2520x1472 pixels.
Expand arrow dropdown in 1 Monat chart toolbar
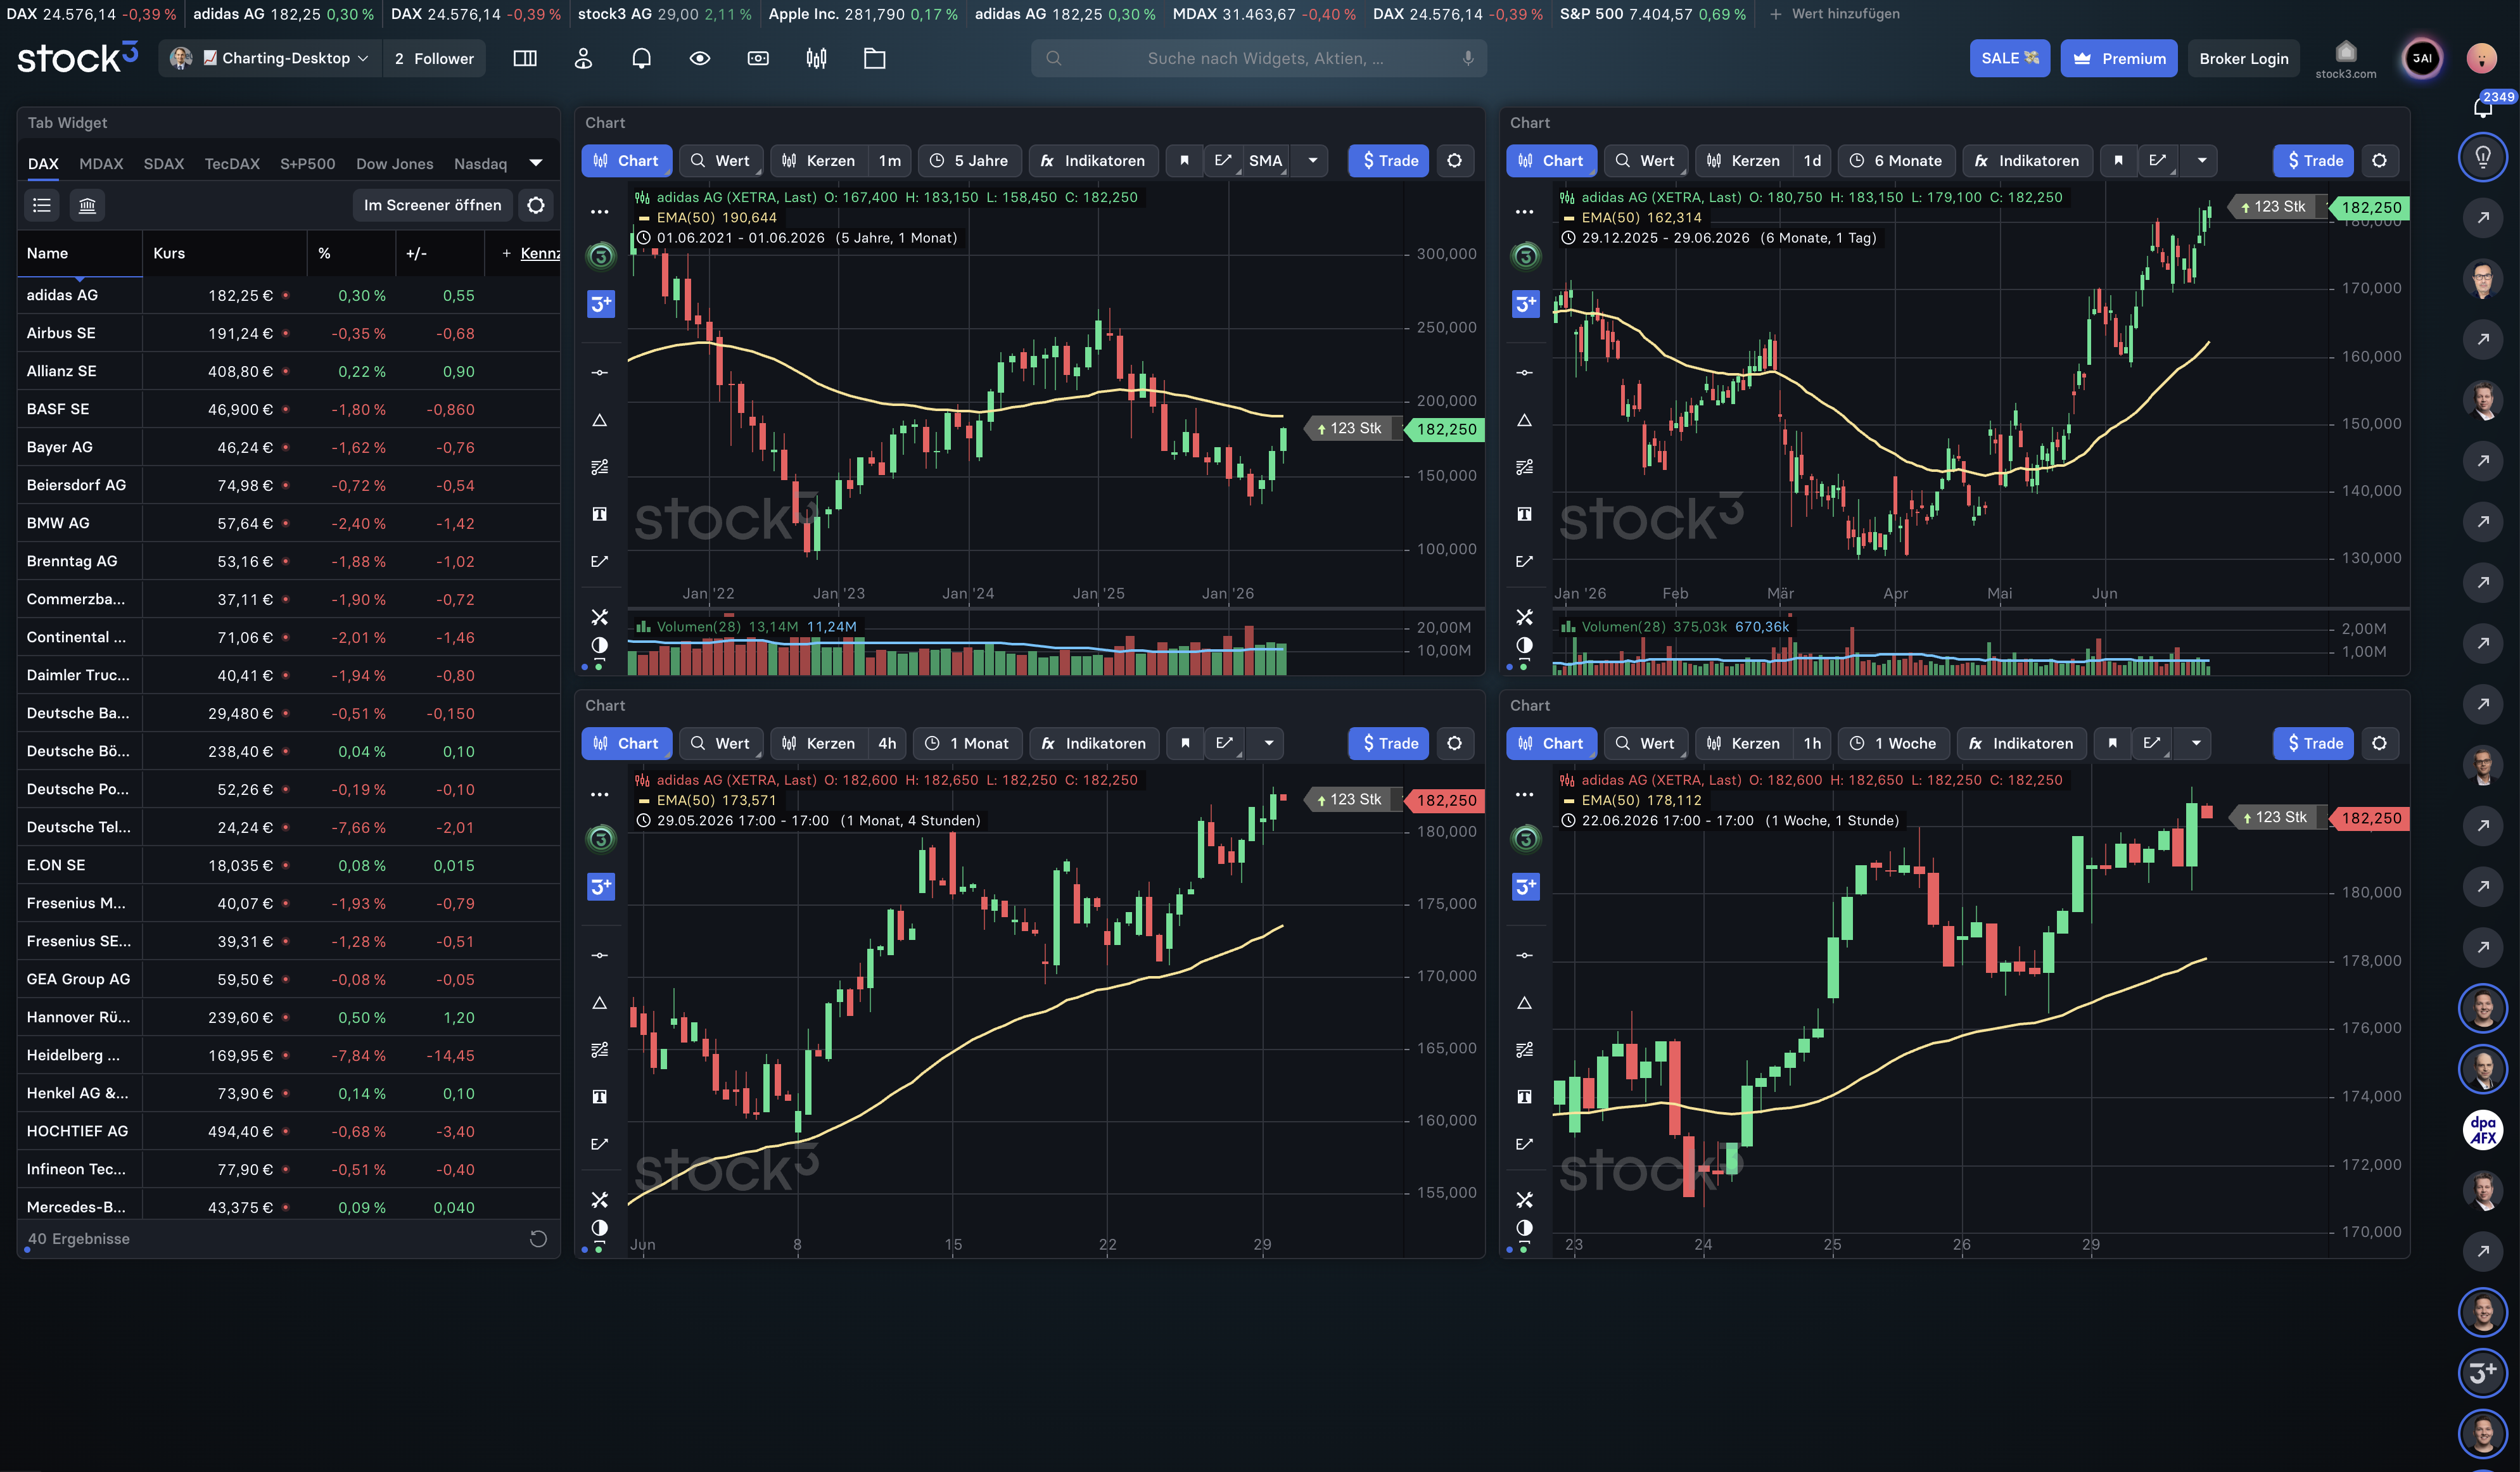pos(1269,744)
